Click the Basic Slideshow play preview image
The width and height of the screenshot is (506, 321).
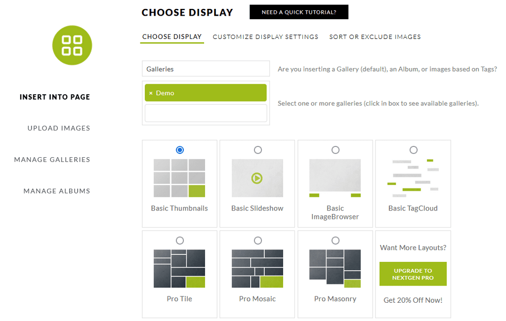tap(257, 178)
